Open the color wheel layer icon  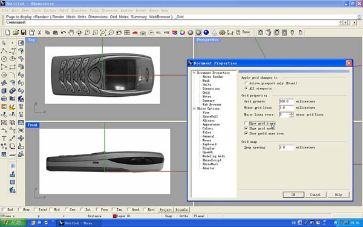pyautogui.click(x=183, y=33)
